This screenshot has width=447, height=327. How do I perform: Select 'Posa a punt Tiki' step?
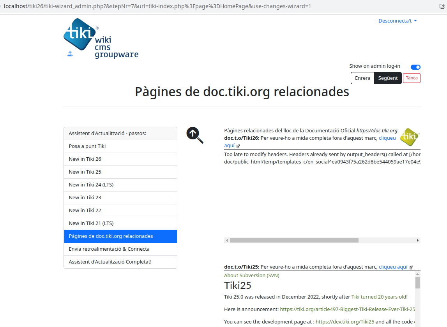click(120, 146)
